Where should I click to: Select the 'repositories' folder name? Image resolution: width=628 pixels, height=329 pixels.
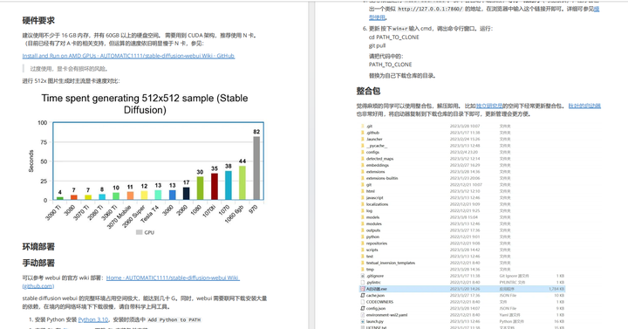tap(377, 243)
